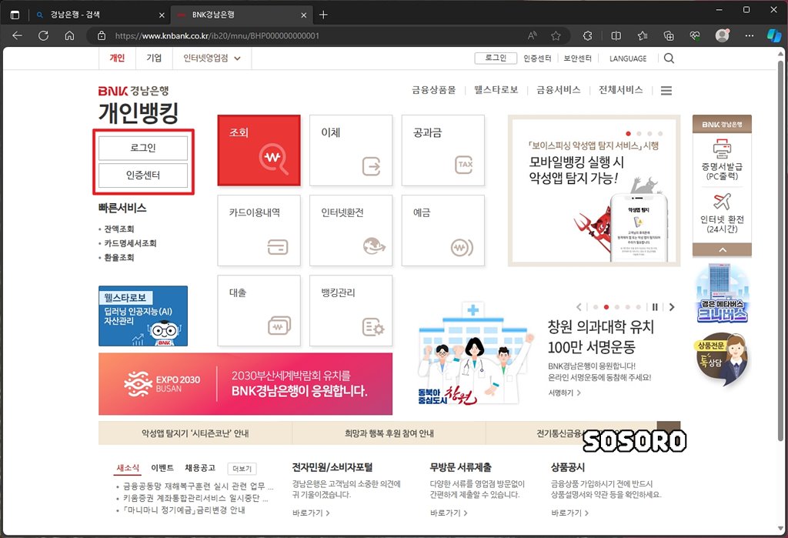The height and width of the screenshot is (538, 788).
Task: Pause the news slideshow
Action: (655, 306)
